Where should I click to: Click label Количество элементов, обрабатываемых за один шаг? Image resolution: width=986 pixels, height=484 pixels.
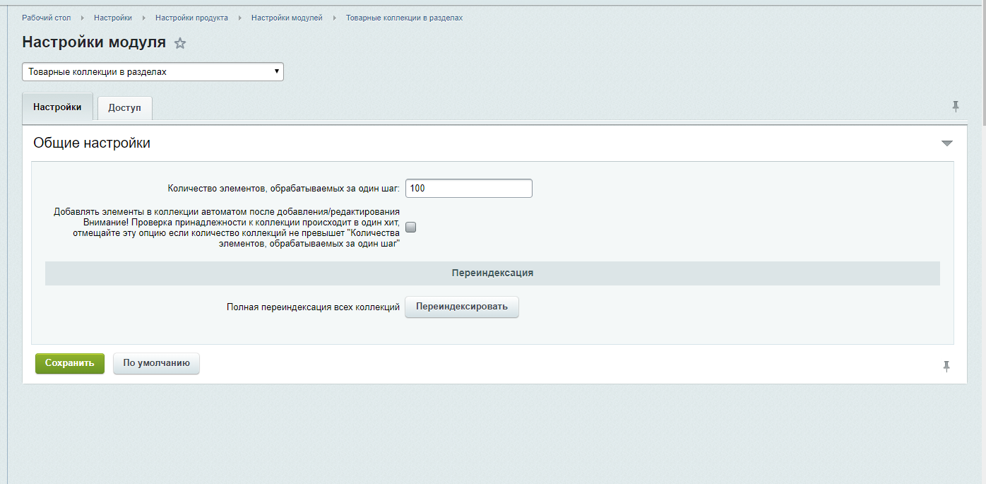(284, 189)
